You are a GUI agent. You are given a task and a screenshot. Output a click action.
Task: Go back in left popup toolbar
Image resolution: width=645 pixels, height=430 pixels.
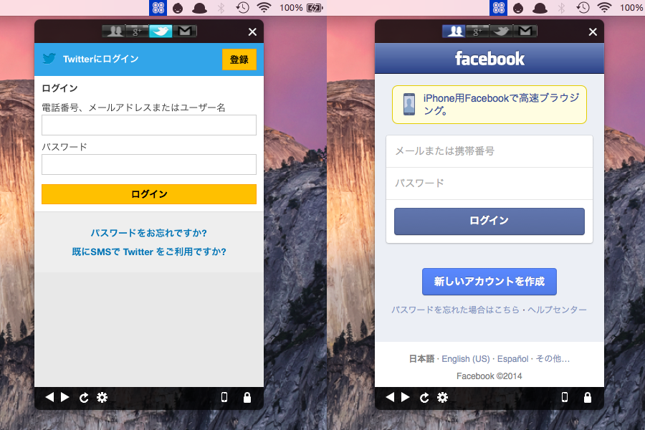[49, 397]
